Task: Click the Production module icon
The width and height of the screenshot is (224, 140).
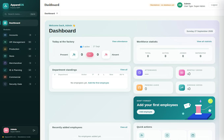Action: [x=5, y=49]
